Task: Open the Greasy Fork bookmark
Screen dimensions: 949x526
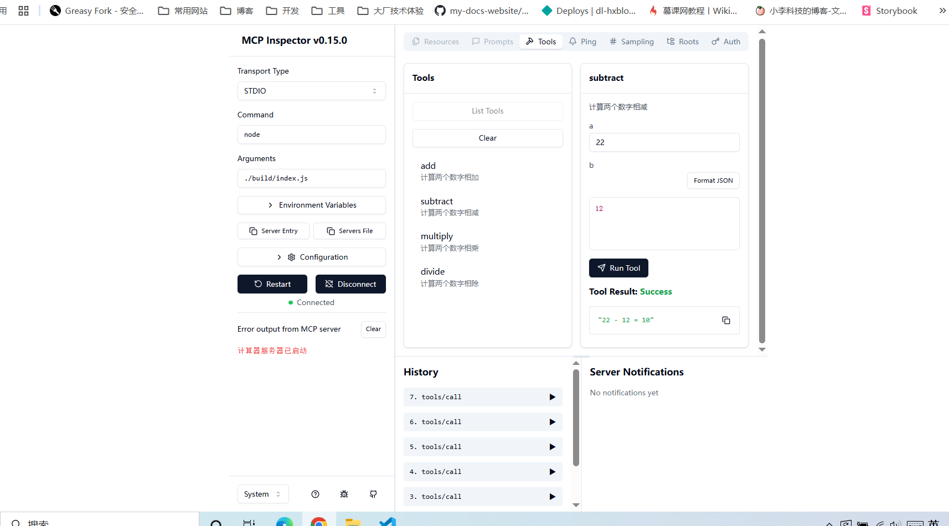Action: tap(97, 11)
